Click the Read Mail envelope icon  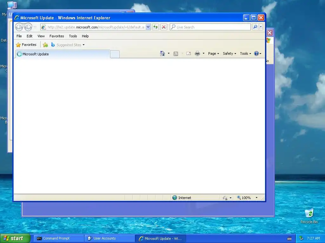[189, 53]
